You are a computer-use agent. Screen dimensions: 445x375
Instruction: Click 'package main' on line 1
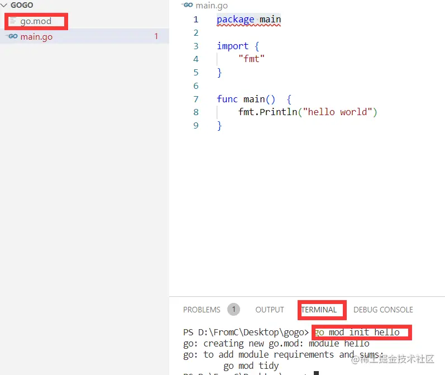[x=249, y=20]
